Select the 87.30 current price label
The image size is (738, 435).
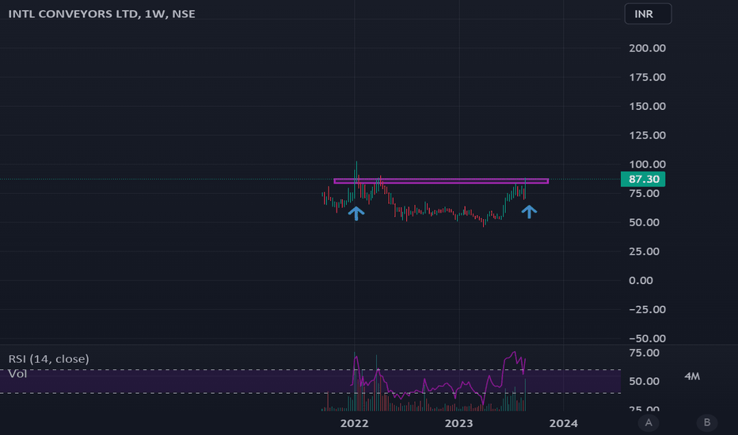[x=643, y=180]
